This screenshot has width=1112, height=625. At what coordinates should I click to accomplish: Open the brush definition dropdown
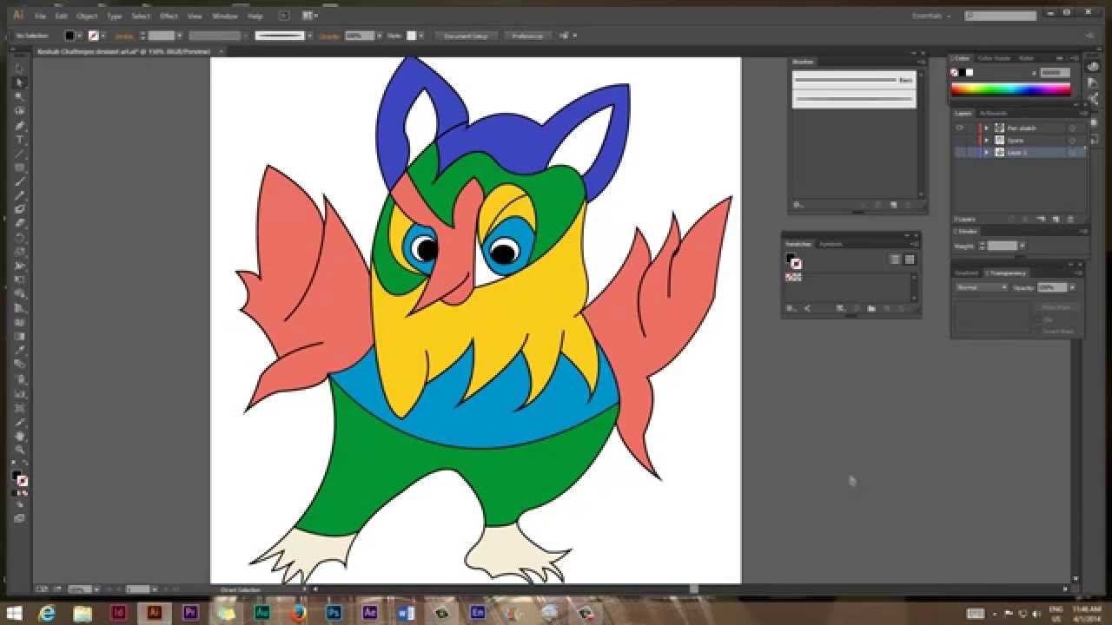pos(309,36)
